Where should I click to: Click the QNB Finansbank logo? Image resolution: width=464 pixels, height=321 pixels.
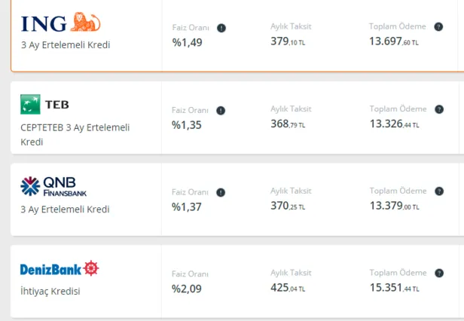(53, 185)
